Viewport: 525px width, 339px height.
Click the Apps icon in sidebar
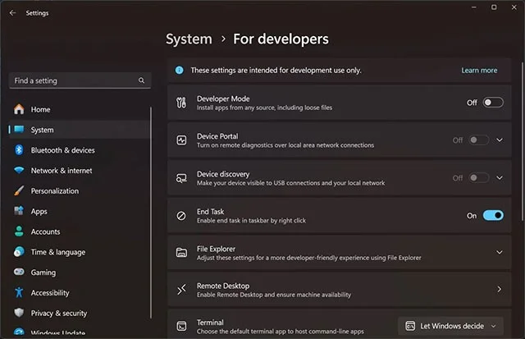click(x=19, y=211)
